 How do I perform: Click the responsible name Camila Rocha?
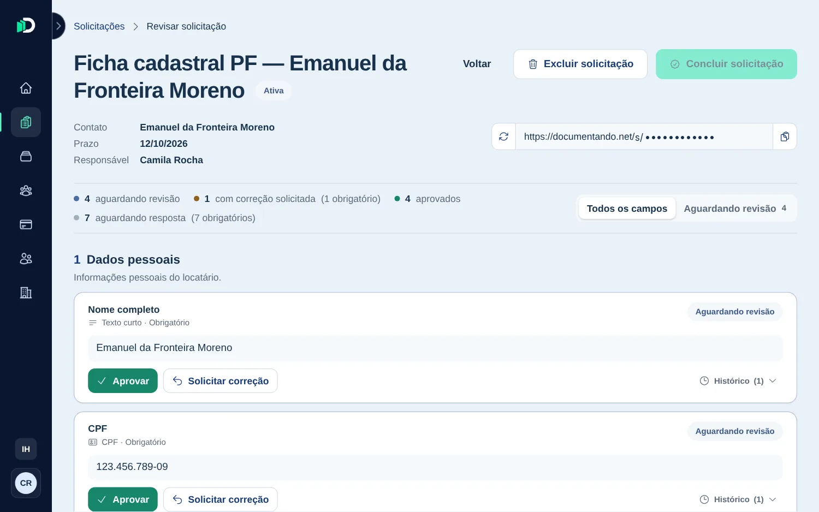coord(171,160)
